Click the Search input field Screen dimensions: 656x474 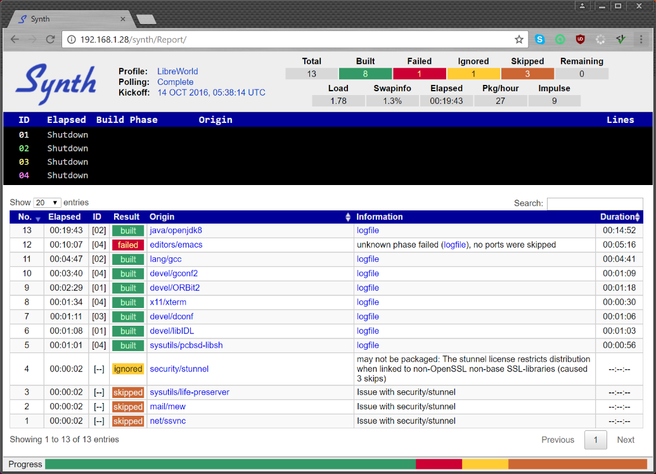595,203
